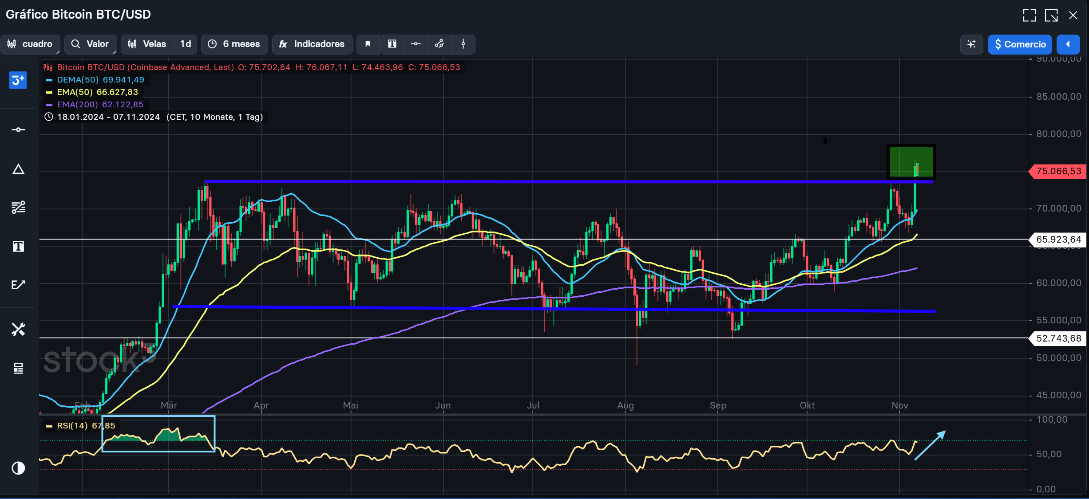
Task: Expand the 6 meses time range selector
Action: 234,44
